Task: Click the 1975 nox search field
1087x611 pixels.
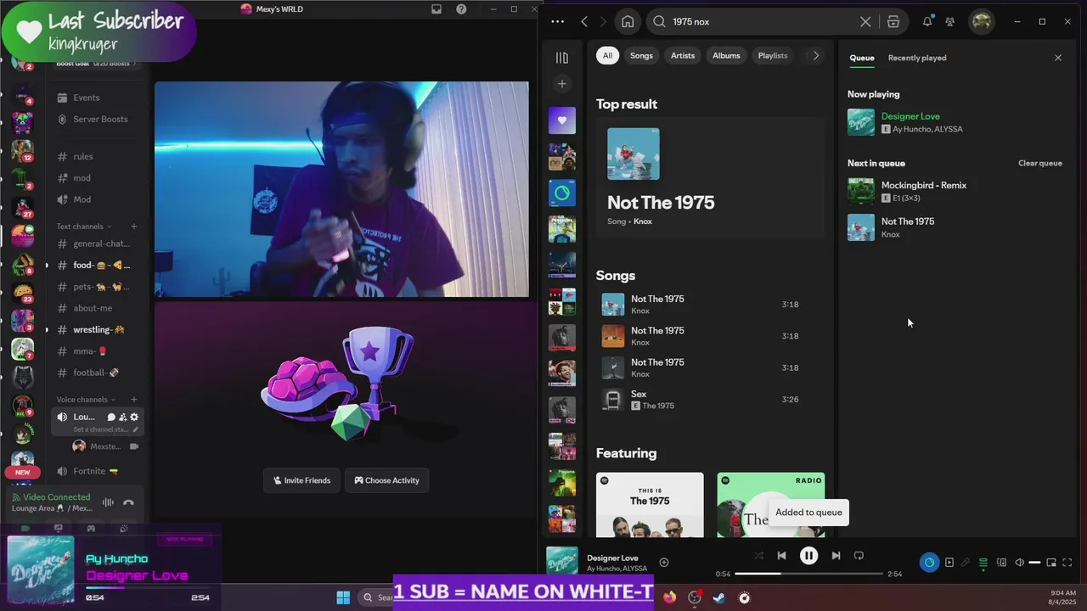Action: 763,22
